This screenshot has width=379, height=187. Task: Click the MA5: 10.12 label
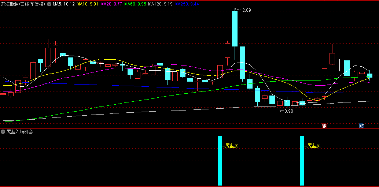(x=63, y=4)
